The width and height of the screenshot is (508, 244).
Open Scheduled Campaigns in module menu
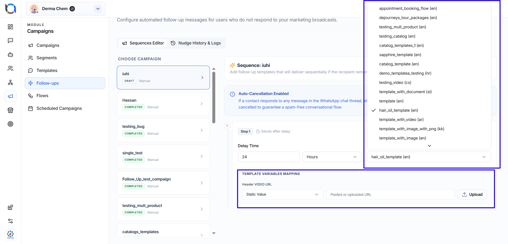[65, 108]
